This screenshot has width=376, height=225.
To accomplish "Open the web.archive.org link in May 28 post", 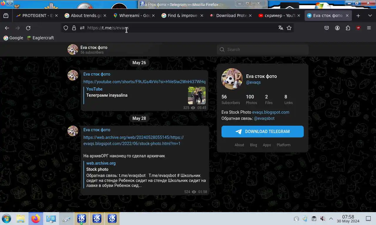I will point(134,140).
